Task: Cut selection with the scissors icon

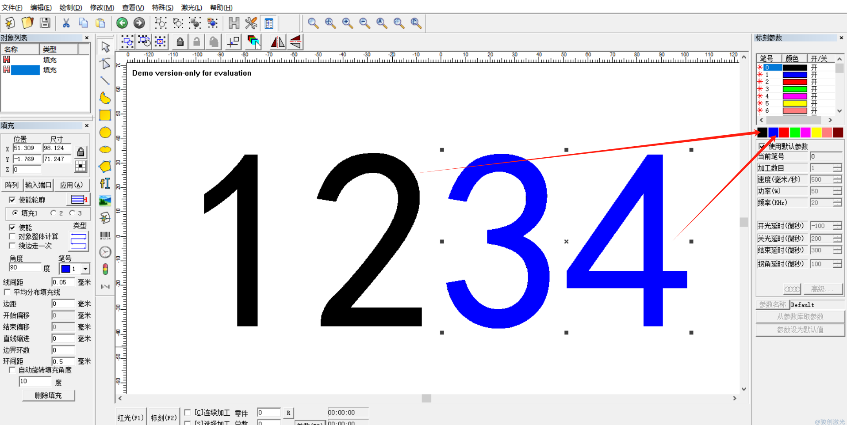Action: (x=66, y=23)
